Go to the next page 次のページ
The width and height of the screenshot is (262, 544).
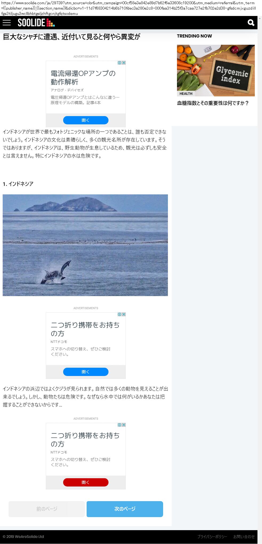[x=125, y=509]
